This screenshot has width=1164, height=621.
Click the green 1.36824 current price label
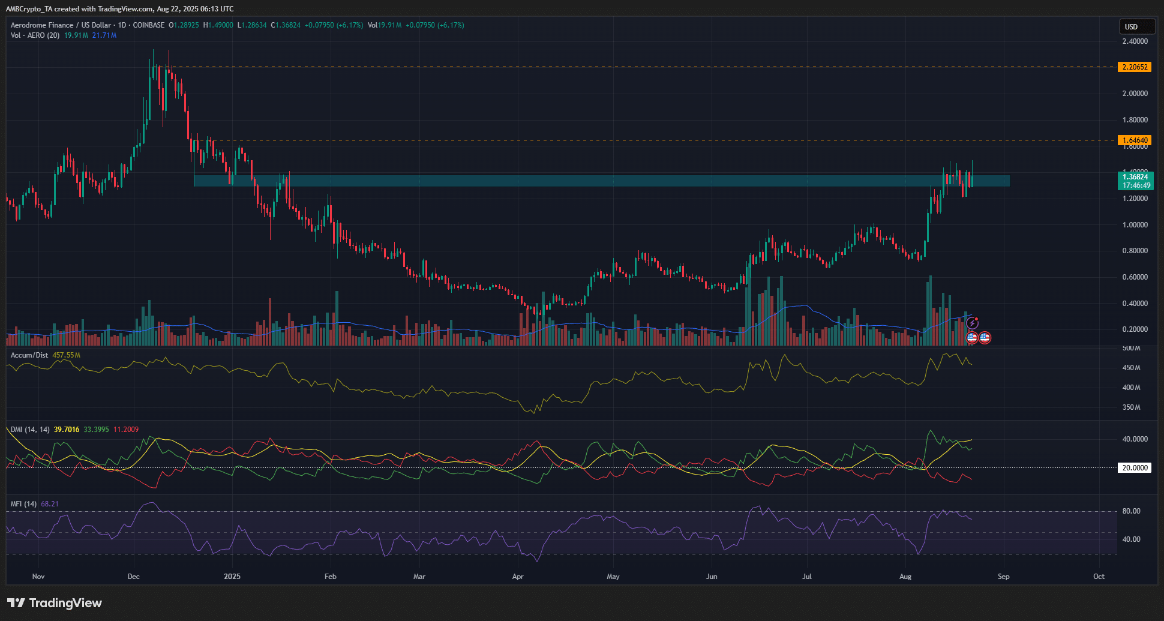[x=1136, y=176]
